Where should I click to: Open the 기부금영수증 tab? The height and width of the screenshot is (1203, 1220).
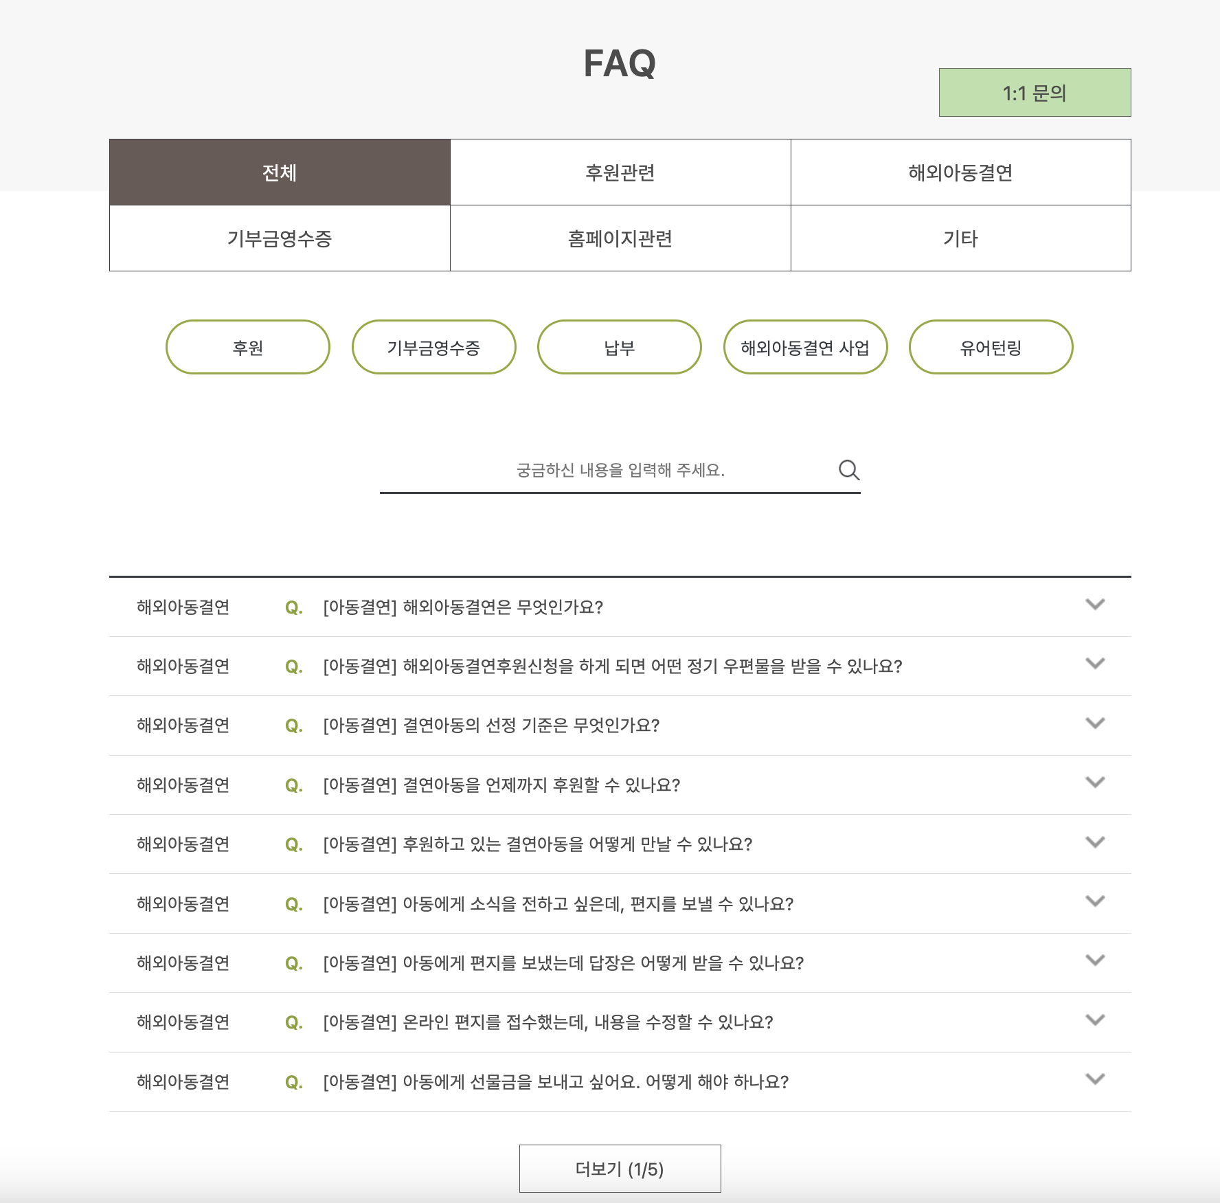point(278,238)
